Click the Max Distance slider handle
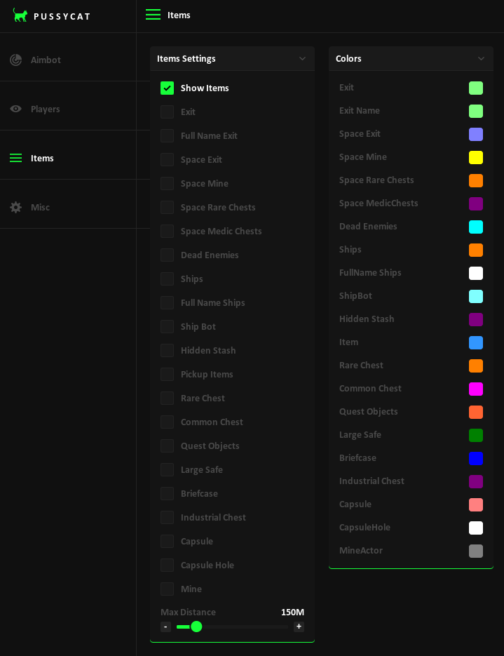 (196, 627)
